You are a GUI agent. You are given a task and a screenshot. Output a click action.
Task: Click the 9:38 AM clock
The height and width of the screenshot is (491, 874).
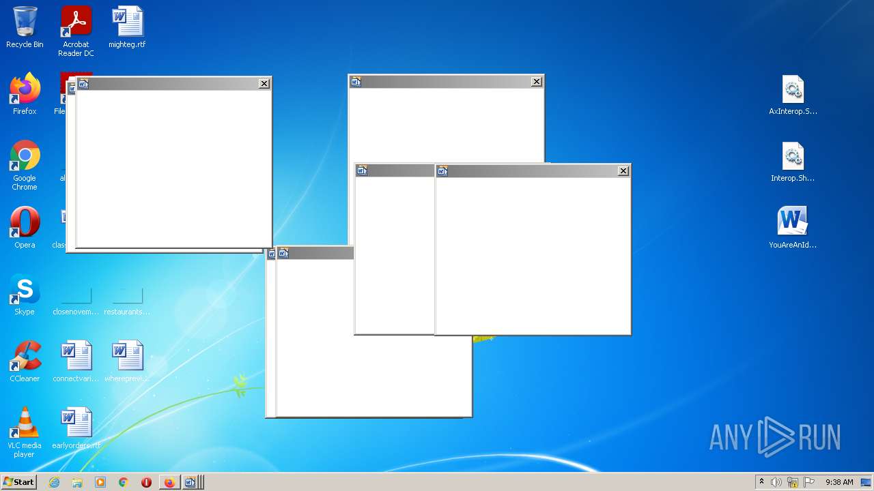(839, 482)
